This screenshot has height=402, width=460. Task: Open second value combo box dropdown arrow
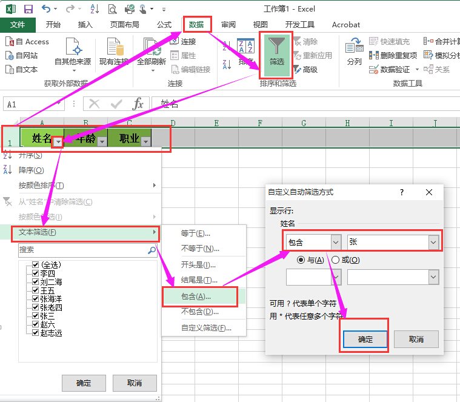tap(433, 277)
